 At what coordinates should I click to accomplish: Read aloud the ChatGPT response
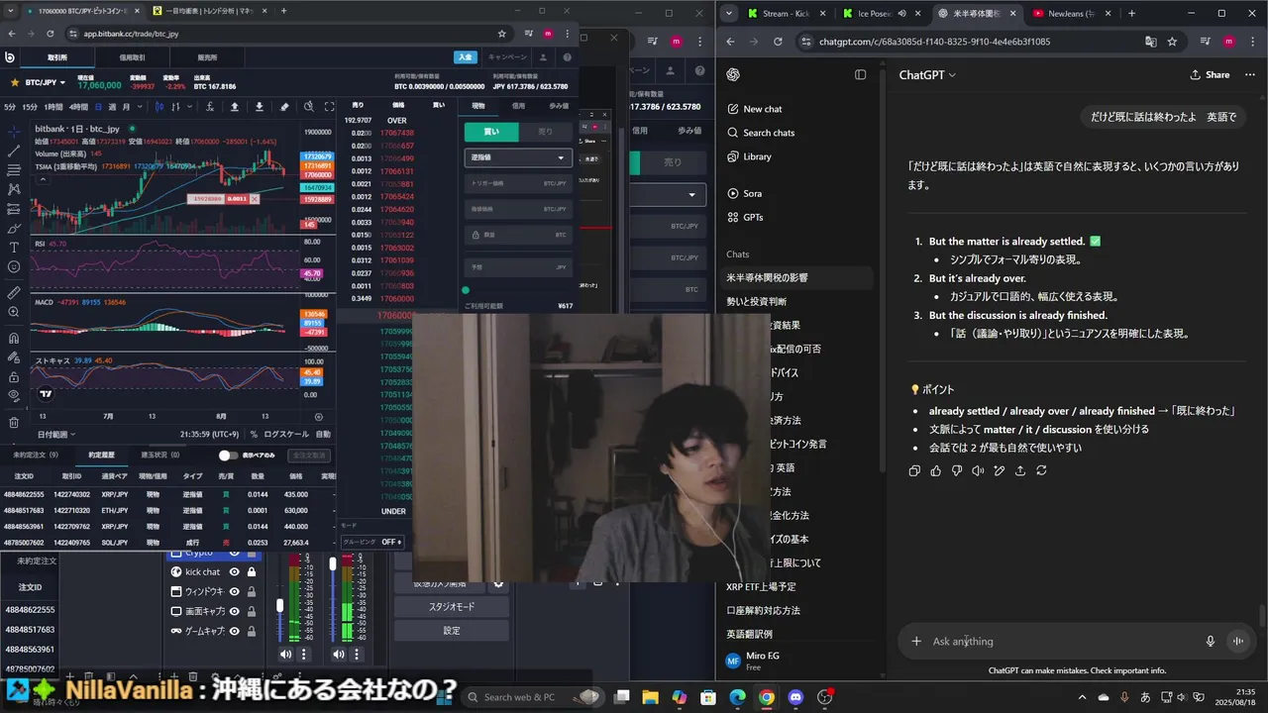[978, 470]
